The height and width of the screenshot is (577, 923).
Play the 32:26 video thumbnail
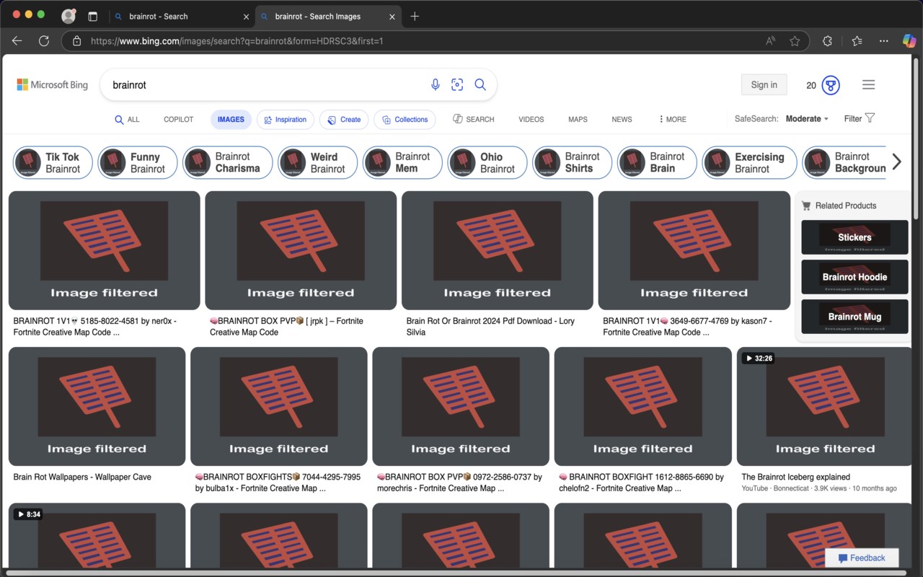824,407
